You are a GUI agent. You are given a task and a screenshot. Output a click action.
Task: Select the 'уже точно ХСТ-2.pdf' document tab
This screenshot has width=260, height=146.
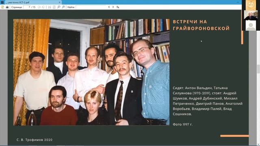coord(33,2)
